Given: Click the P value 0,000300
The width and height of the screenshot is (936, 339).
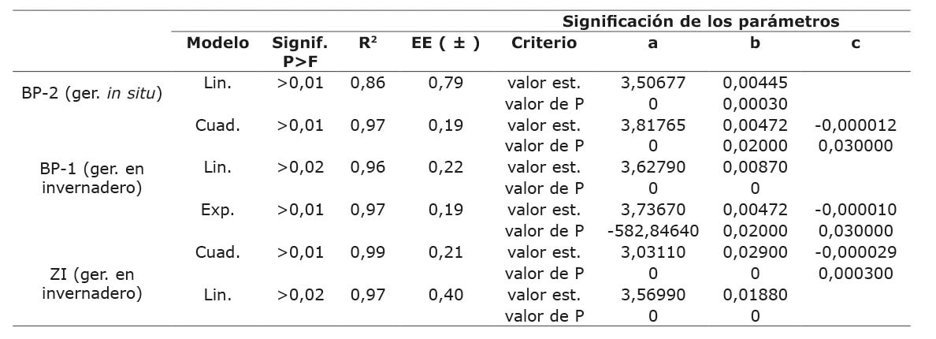Looking at the screenshot, I should 856,274.
